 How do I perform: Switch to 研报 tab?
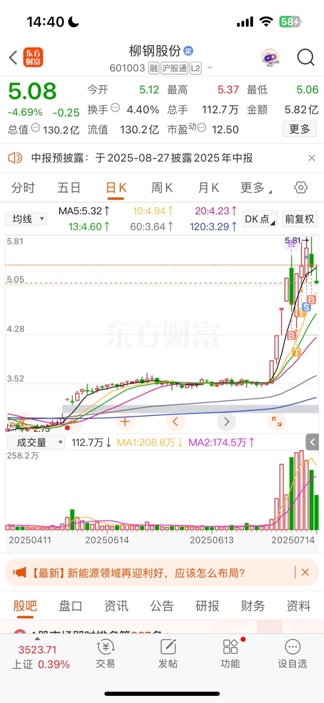[207, 606]
